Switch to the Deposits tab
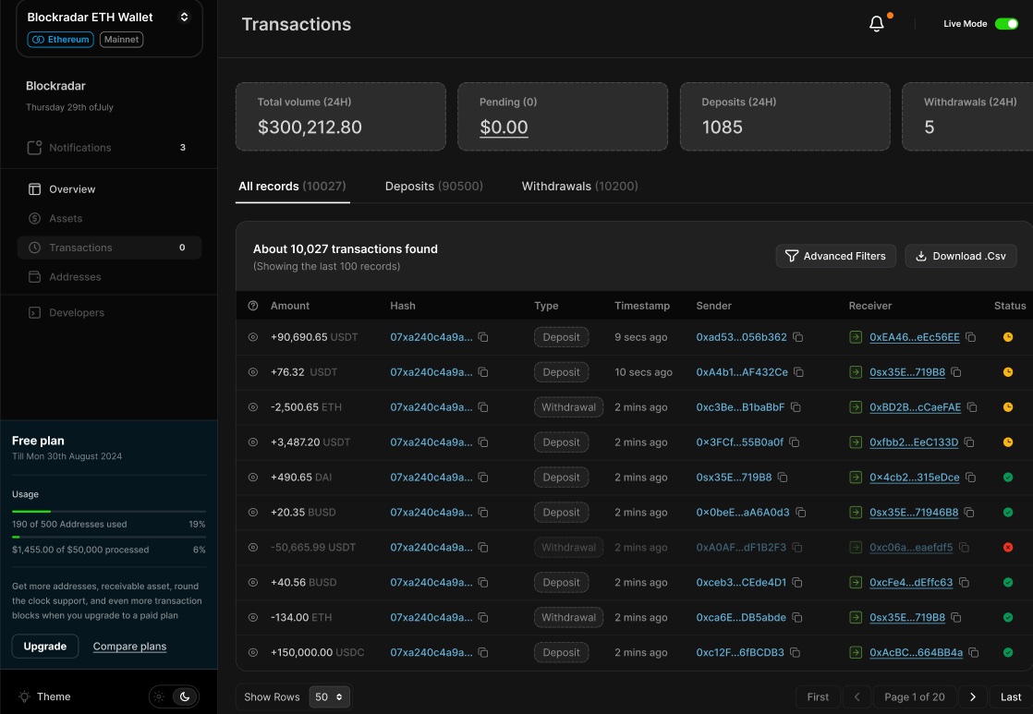 coord(433,187)
